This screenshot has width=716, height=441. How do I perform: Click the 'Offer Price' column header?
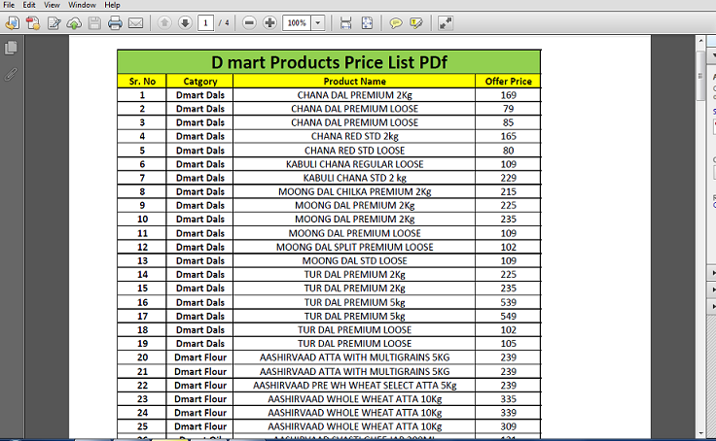(x=508, y=82)
